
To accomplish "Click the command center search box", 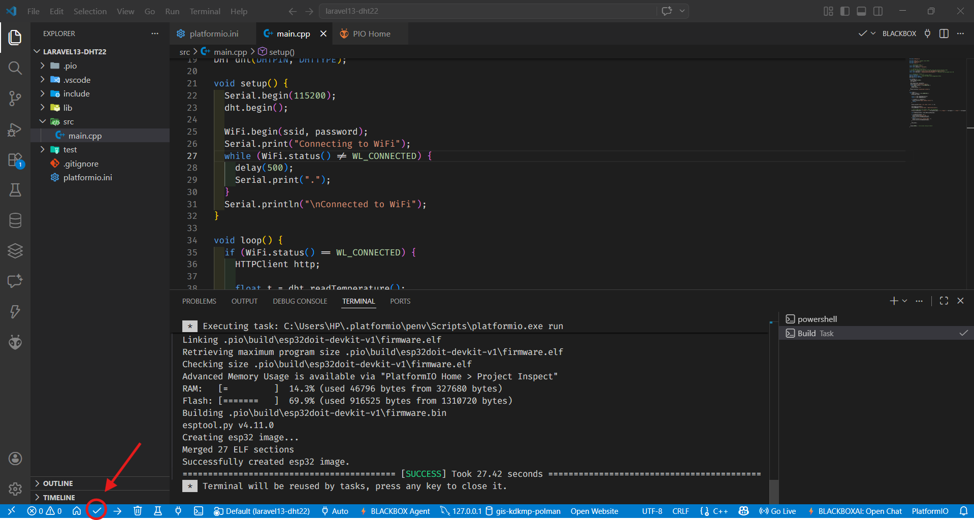I will (x=488, y=11).
